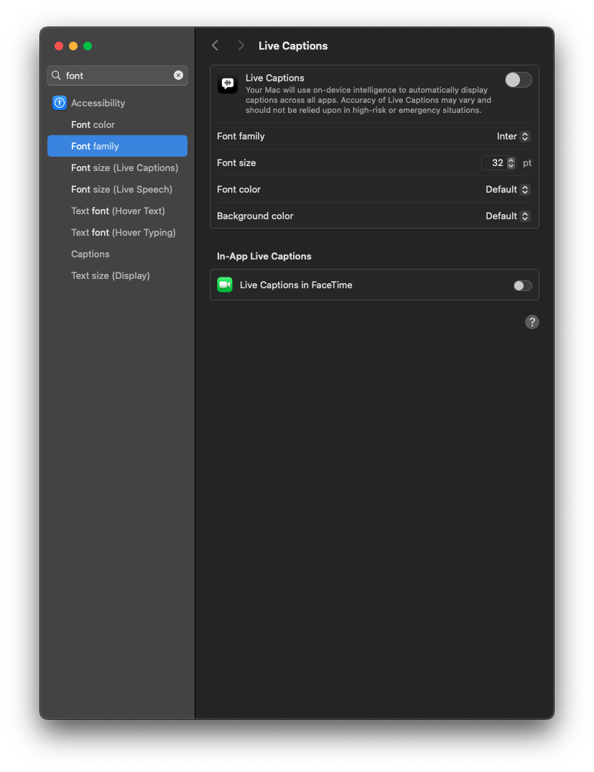Open Text font (Hover Text) result
594x772 pixels.
coord(118,211)
